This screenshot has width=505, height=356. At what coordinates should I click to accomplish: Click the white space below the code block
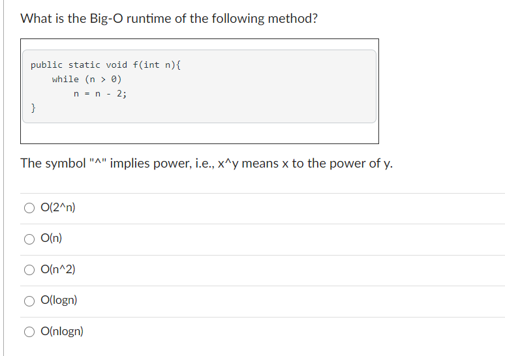click(200, 133)
